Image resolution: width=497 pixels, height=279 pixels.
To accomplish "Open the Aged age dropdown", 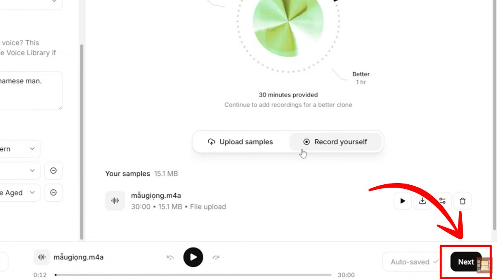I will [20, 193].
